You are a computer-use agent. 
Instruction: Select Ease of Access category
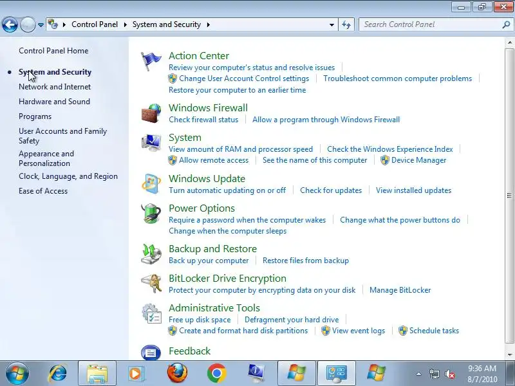pyautogui.click(x=43, y=191)
